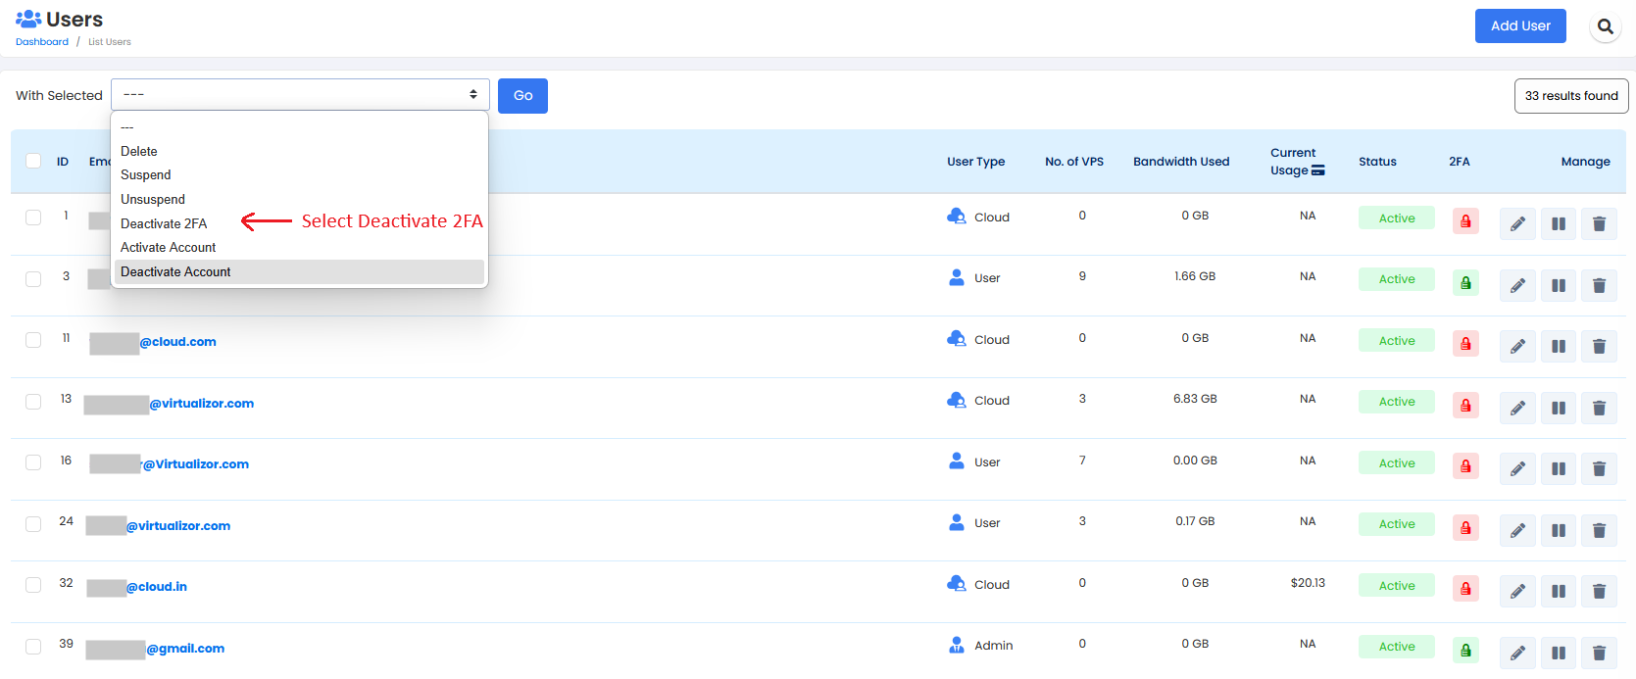Click green 2FA lock icon for user 39
Screen dimensions: 1636x679
(x=1465, y=651)
